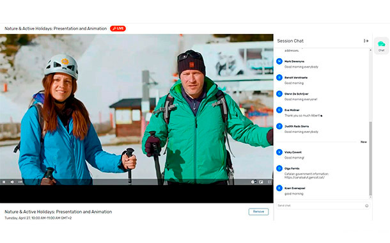Switch the video to fullscreen

269,182
